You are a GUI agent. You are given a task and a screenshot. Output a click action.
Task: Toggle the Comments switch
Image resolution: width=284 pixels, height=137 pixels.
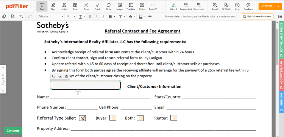coord(199,6)
